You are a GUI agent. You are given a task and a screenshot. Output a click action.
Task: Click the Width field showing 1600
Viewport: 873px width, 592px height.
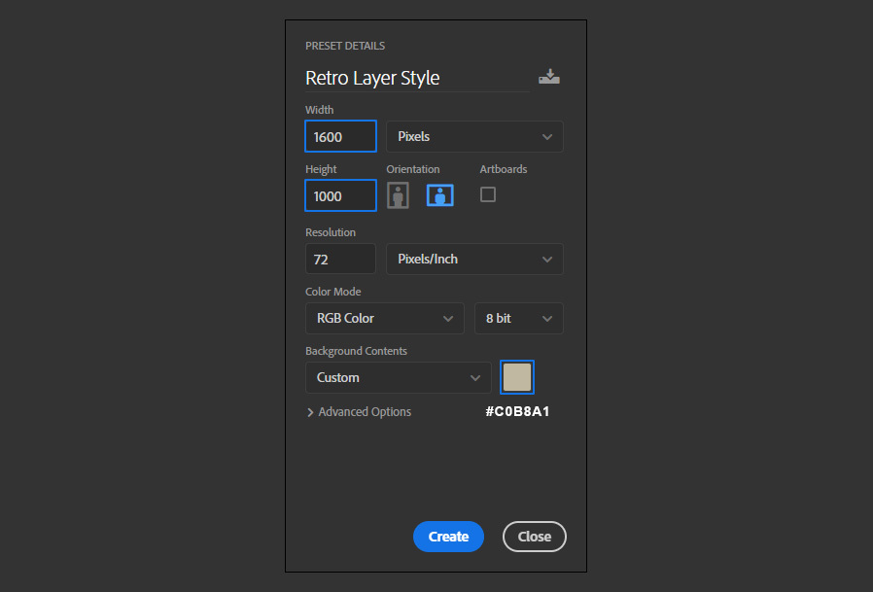click(x=340, y=137)
